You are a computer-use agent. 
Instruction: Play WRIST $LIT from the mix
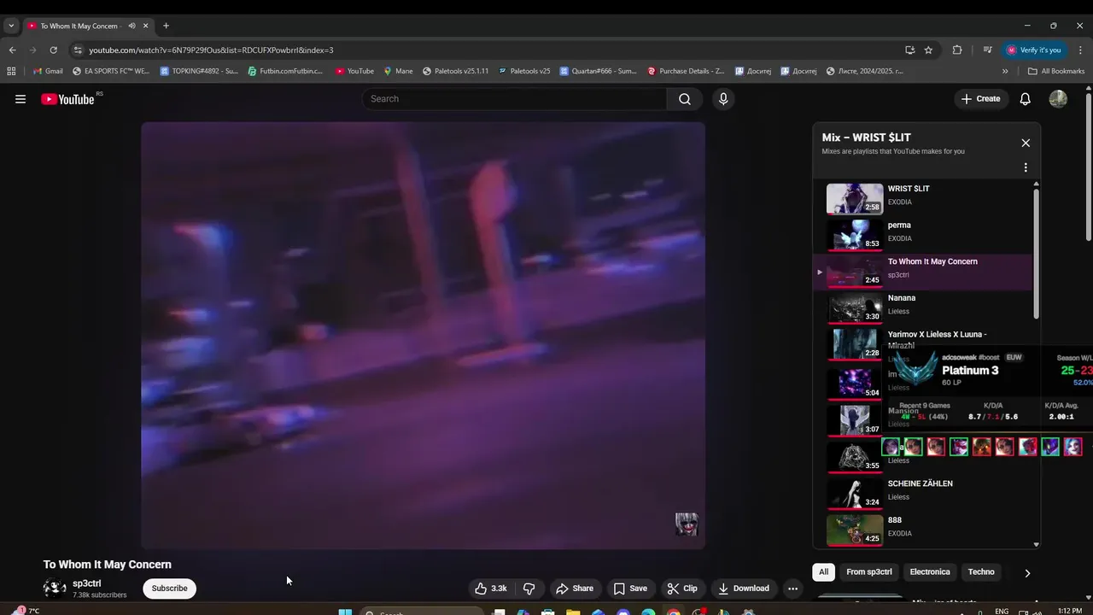pyautogui.click(x=922, y=198)
